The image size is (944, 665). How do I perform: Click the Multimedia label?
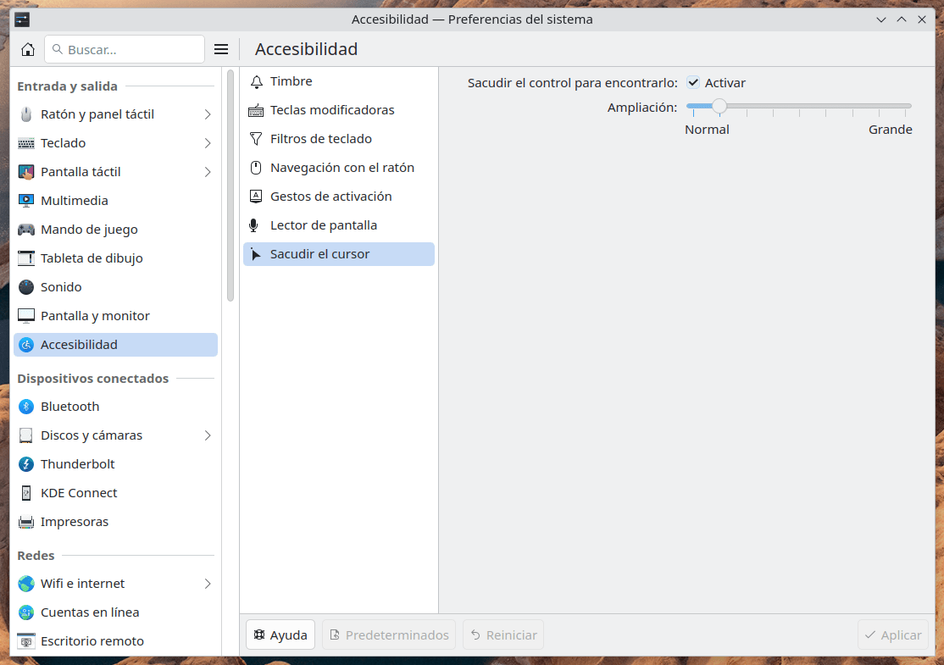(75, 201)
